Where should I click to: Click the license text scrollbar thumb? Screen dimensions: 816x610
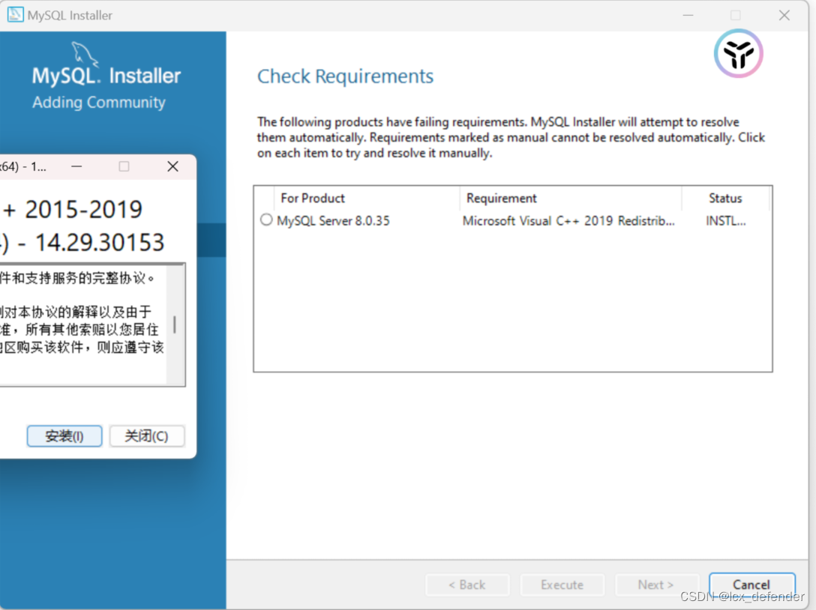tap(174, 324)
